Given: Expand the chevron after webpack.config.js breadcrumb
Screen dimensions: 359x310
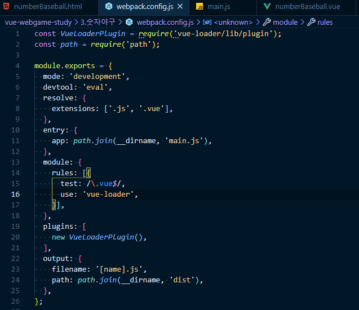Looking at the screenshot, I should click(198, 23).
